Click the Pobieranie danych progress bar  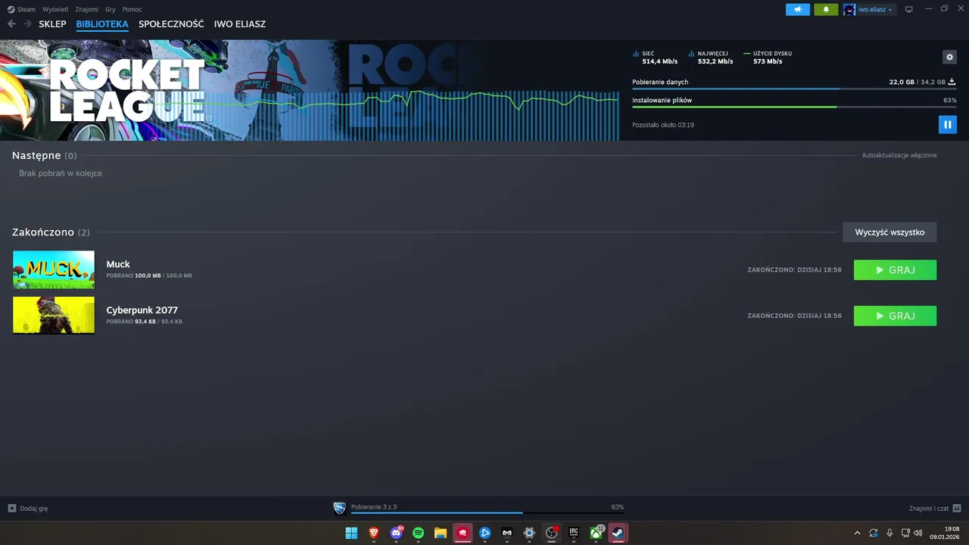(x=794, y=89)
